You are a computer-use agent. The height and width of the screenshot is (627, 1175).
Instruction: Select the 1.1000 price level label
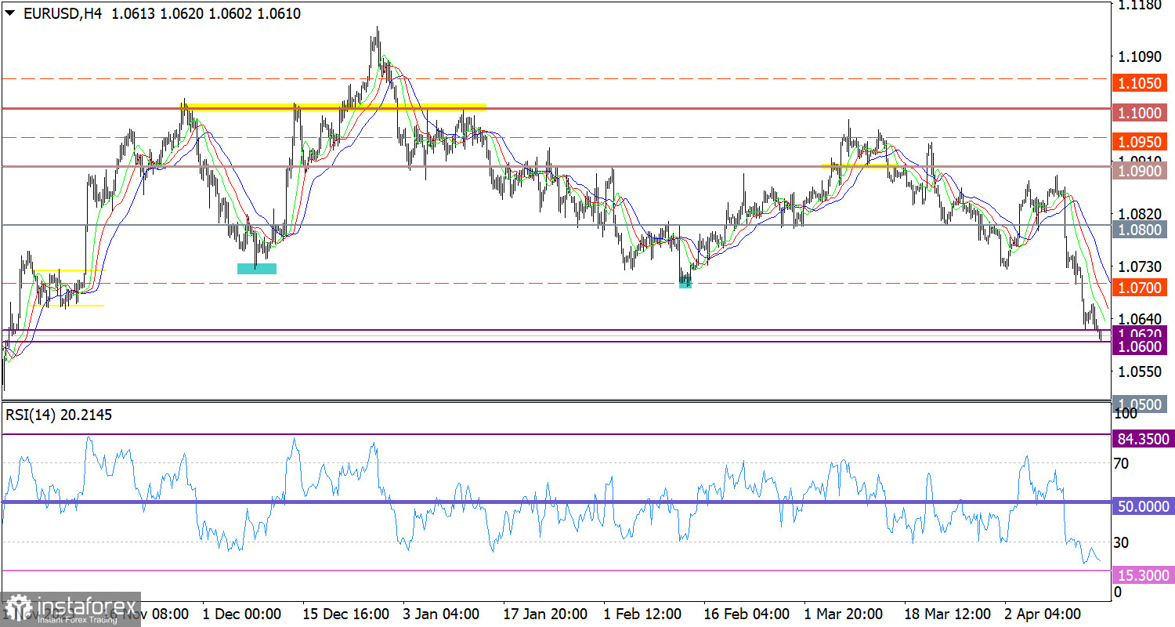pos(1140,113)
